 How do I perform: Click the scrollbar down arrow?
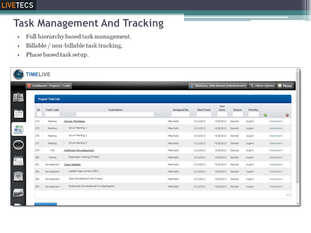pyautogui.click(x=298, y=203)
